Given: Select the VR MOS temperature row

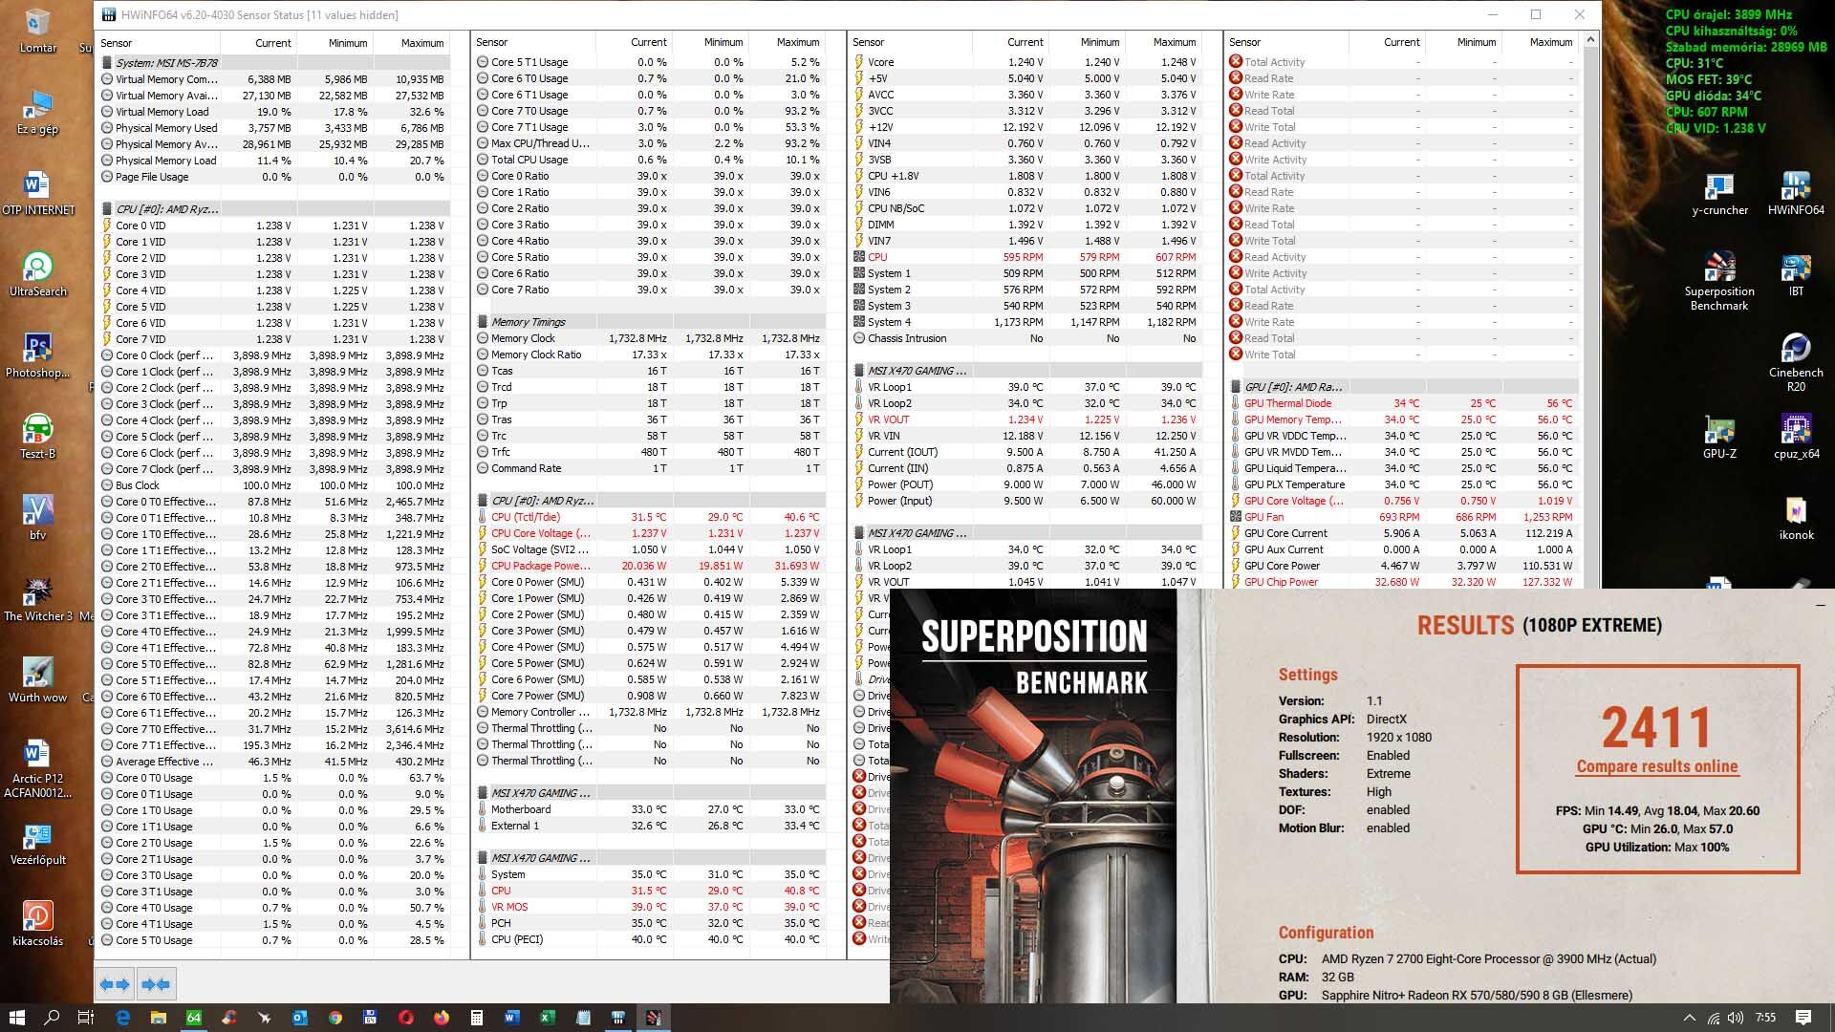Looking at the screenshot, I should [x=649, y=907].
